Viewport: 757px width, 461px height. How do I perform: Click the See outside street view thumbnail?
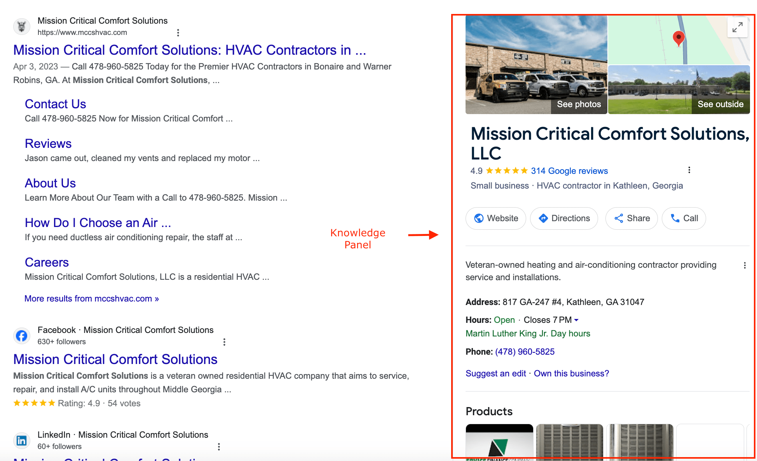click(679, 90)
